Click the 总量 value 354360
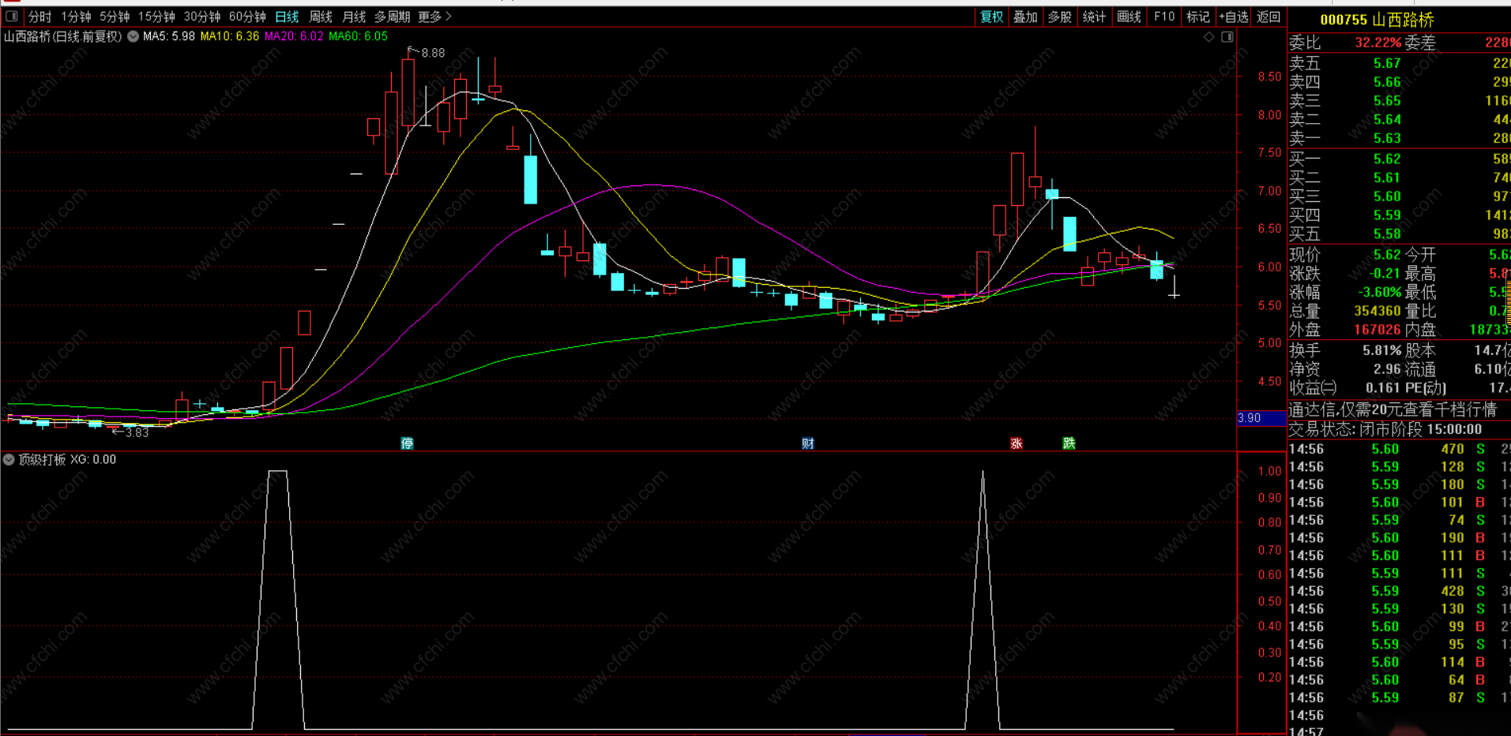The height and width of the screenshot is (736, 1511). [1378, 312]
